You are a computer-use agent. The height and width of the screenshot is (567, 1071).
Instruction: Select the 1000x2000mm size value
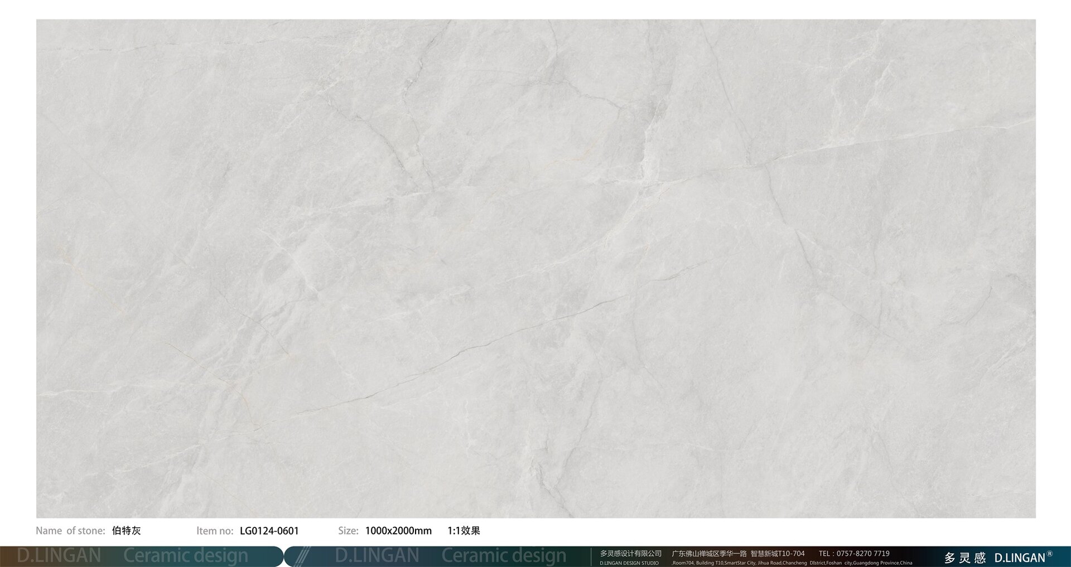coord(398,531)
